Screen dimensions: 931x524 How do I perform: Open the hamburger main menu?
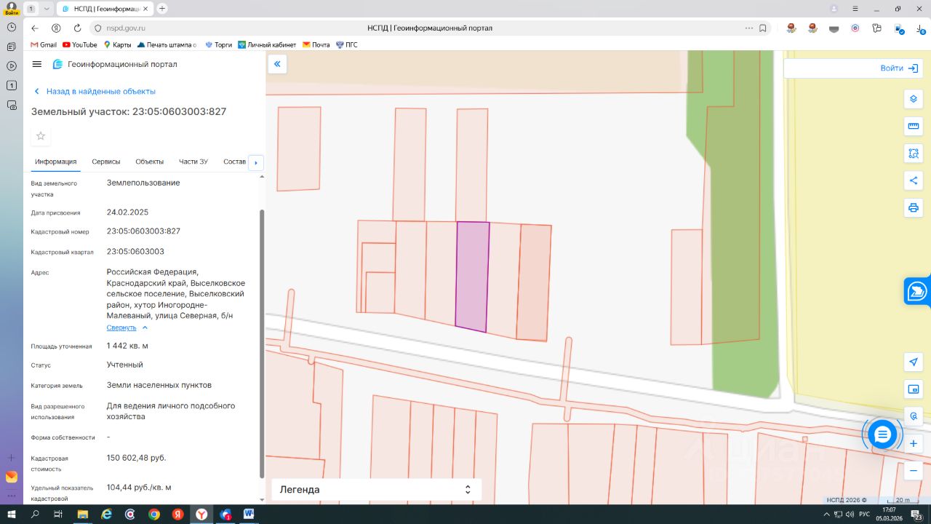coord(37,64)
